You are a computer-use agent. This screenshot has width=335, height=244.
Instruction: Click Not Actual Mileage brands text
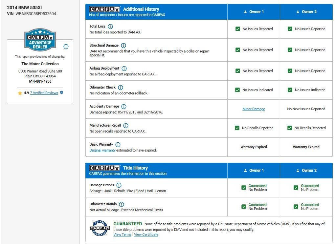(126, 210)
